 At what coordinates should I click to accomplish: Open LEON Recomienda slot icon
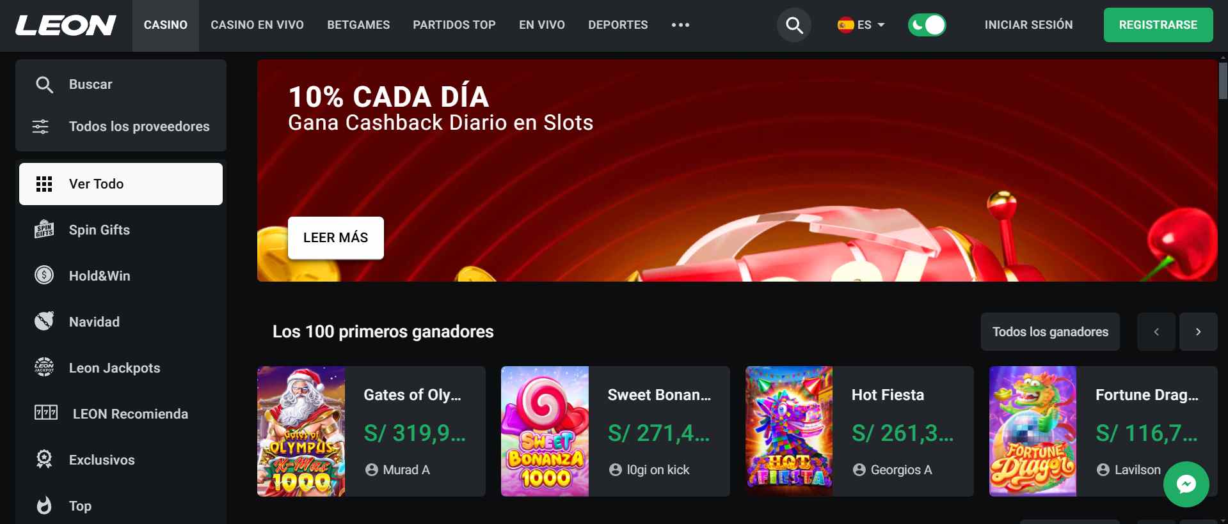point(46,413)
